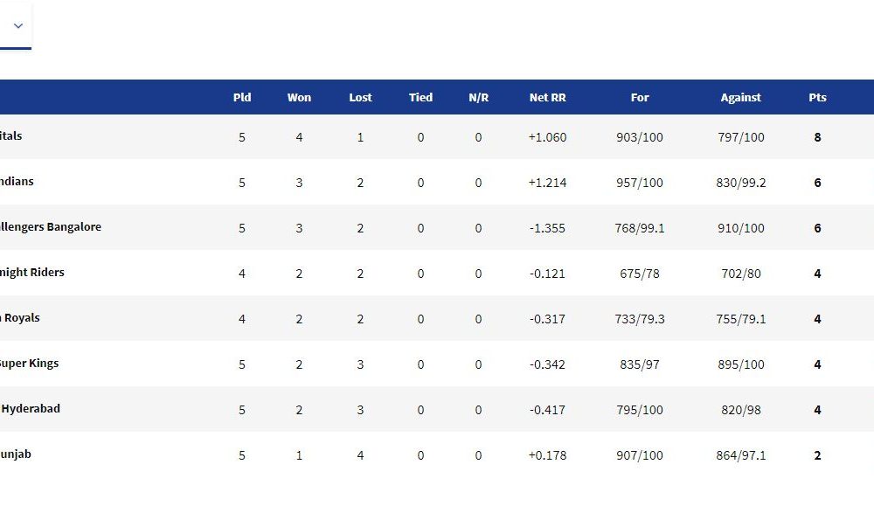
Task: Click the Pts column header
Action: tap(818, 97)
